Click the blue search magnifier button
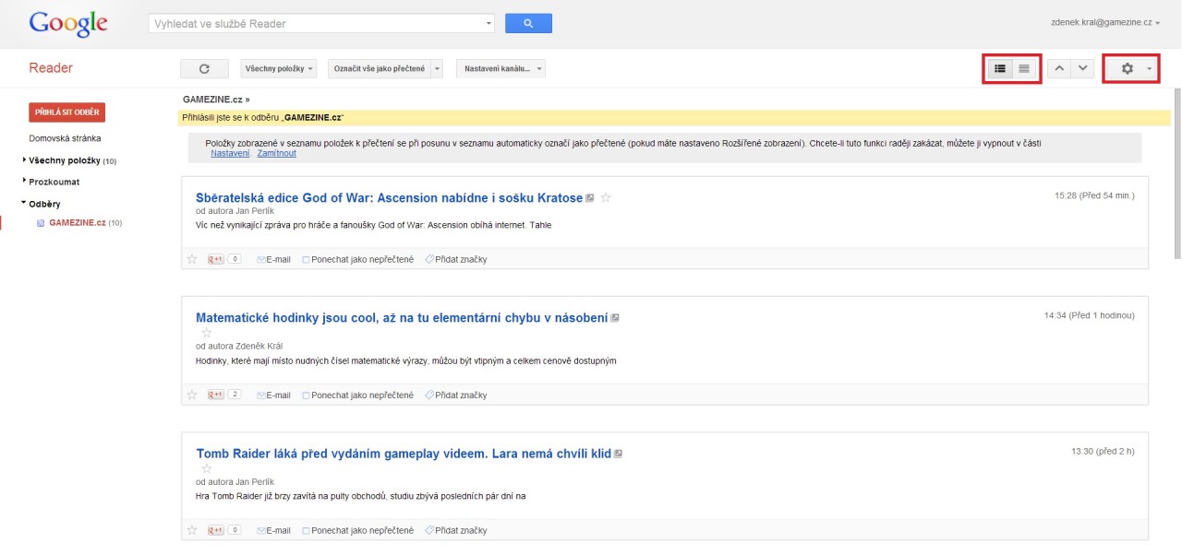Screen dimensions: 1182x555 (x=528, y=23)
